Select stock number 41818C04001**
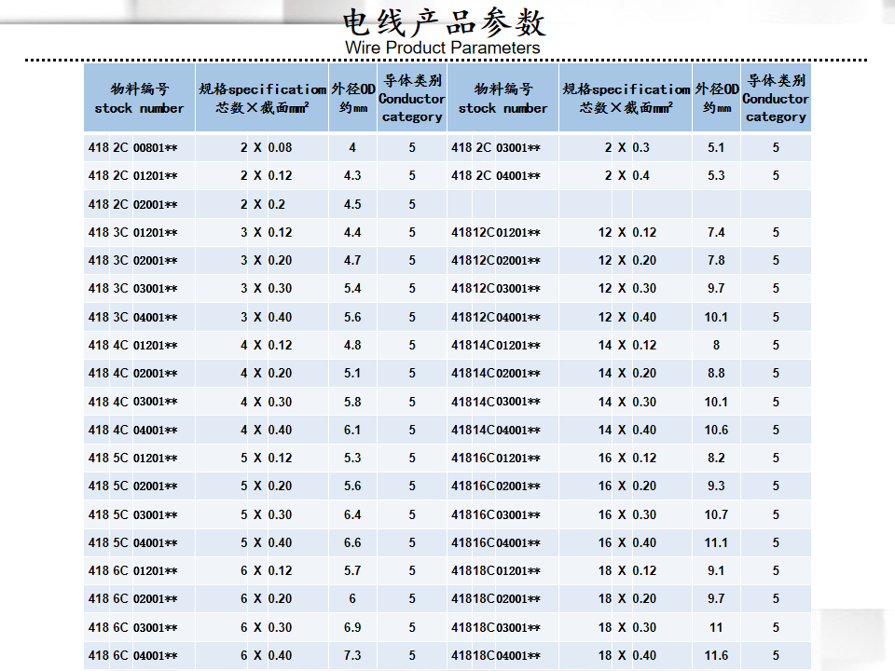The image size is (895, 671). [496, 655]
